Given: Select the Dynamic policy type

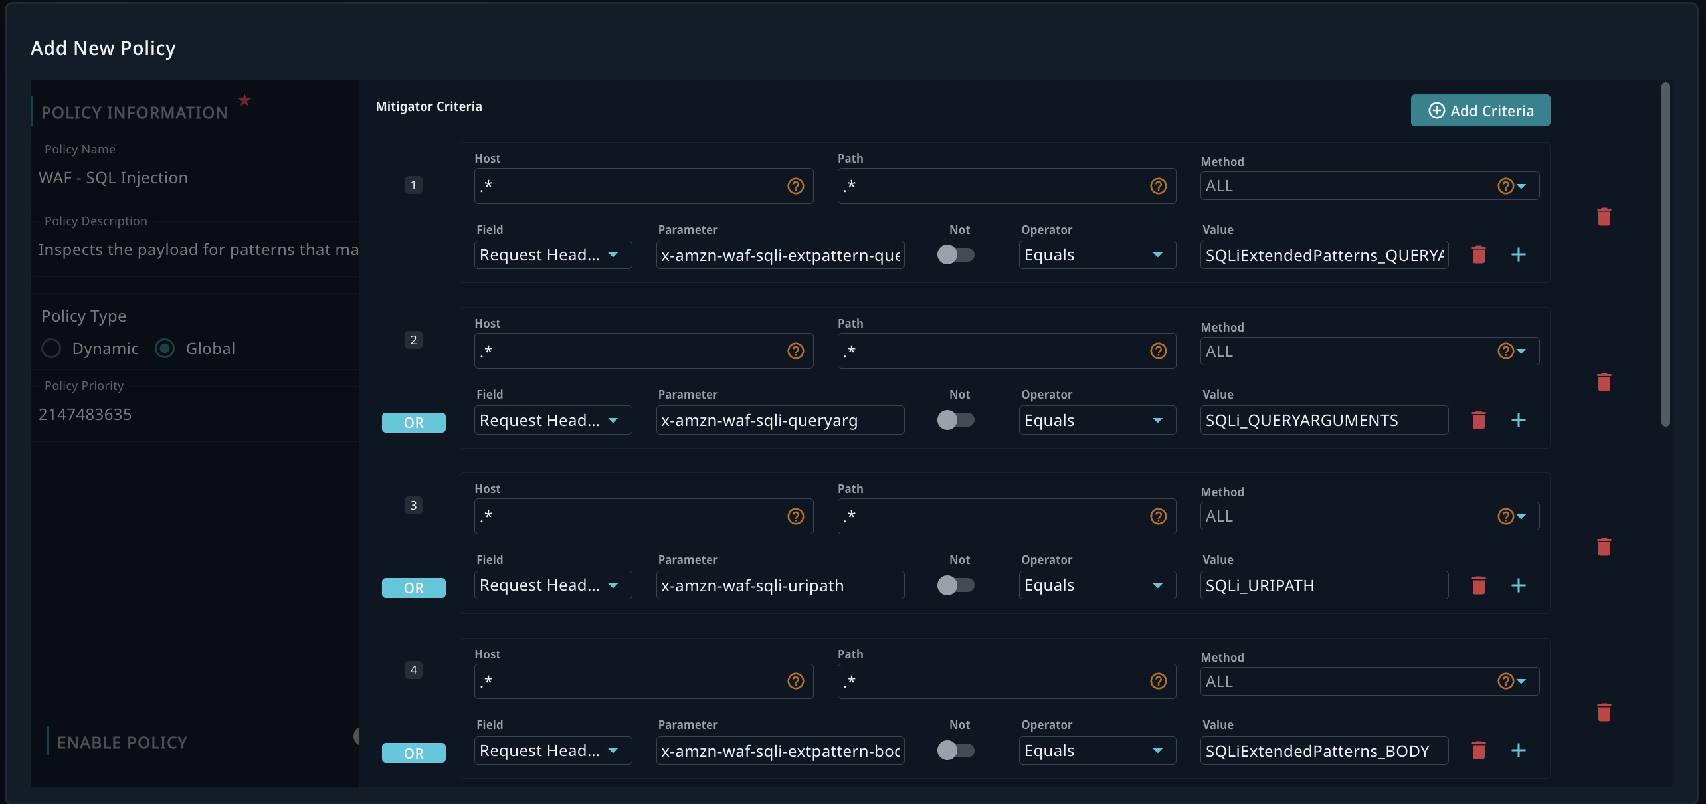Looking at the screenshot, I should pos(51,348).
